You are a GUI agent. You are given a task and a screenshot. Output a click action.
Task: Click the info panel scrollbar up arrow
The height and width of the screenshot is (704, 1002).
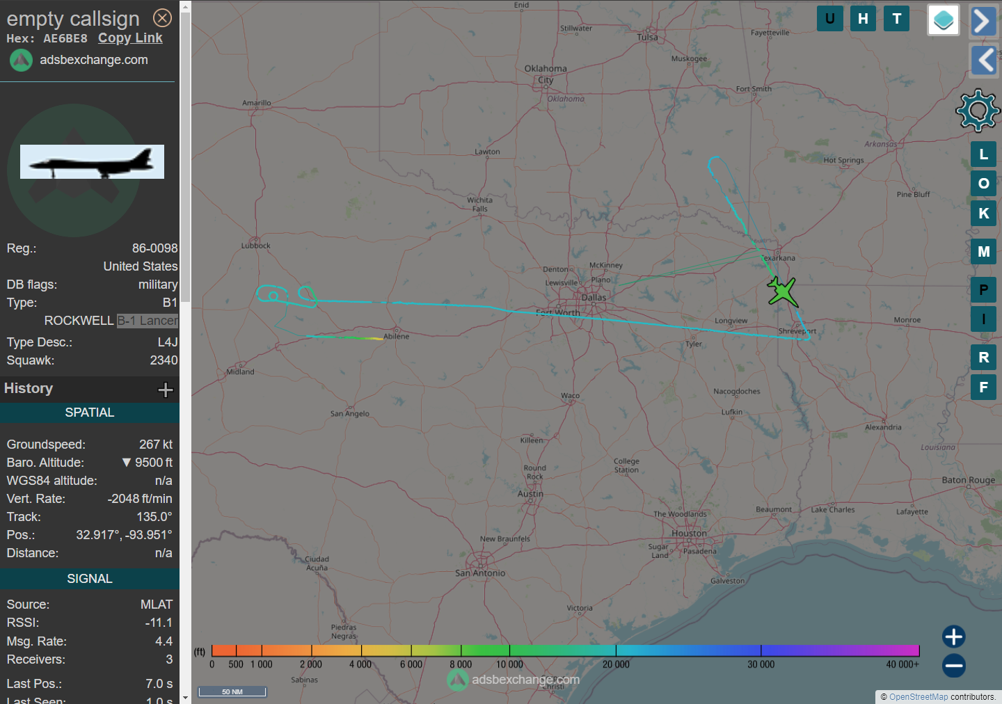pos(185,6)
